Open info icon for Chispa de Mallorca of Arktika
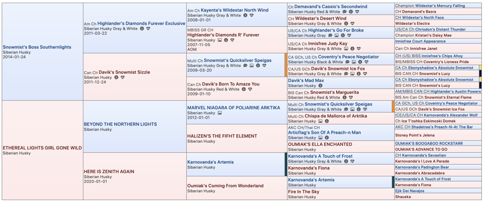The image size is (484, 202). click(327, 121)
